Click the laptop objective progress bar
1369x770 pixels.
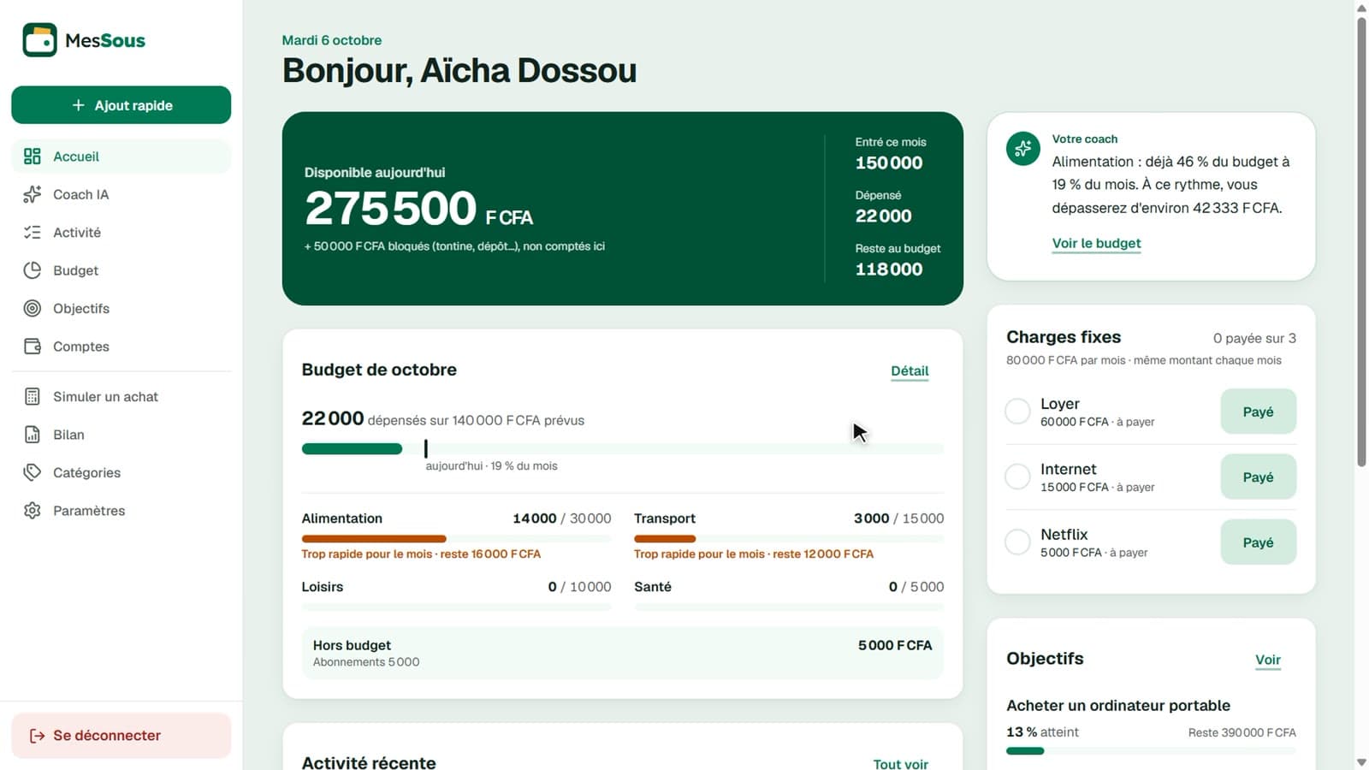1151,751
